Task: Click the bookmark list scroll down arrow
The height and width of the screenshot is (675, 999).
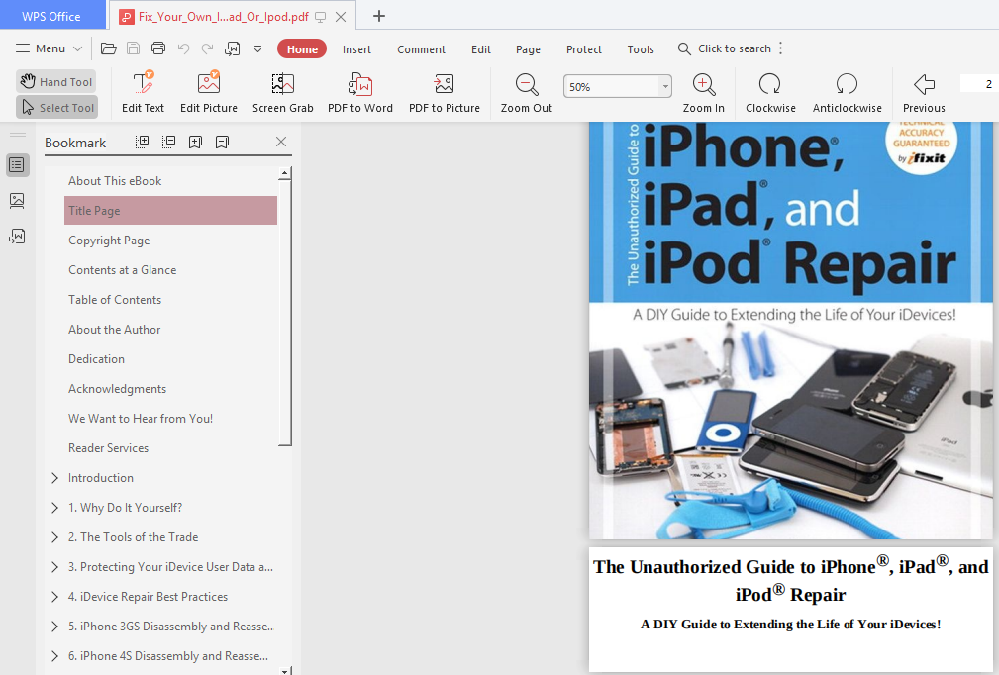Action: point(285,670)
